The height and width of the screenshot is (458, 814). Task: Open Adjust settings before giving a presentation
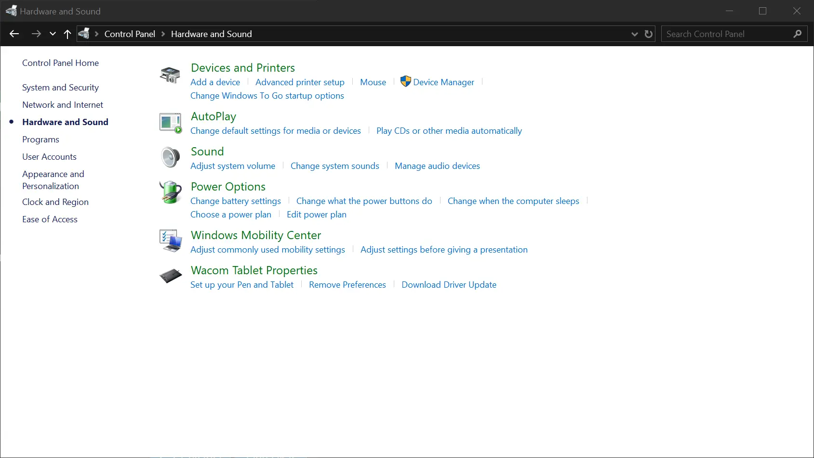pyautogui.click(x=444, y=250)
